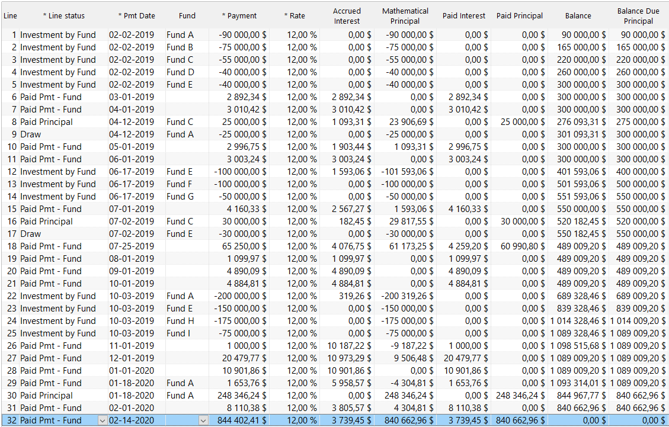
Task: Select payment -200 000,00 $ on line 22
Action: pyautogui.click(x=240, y=296)
